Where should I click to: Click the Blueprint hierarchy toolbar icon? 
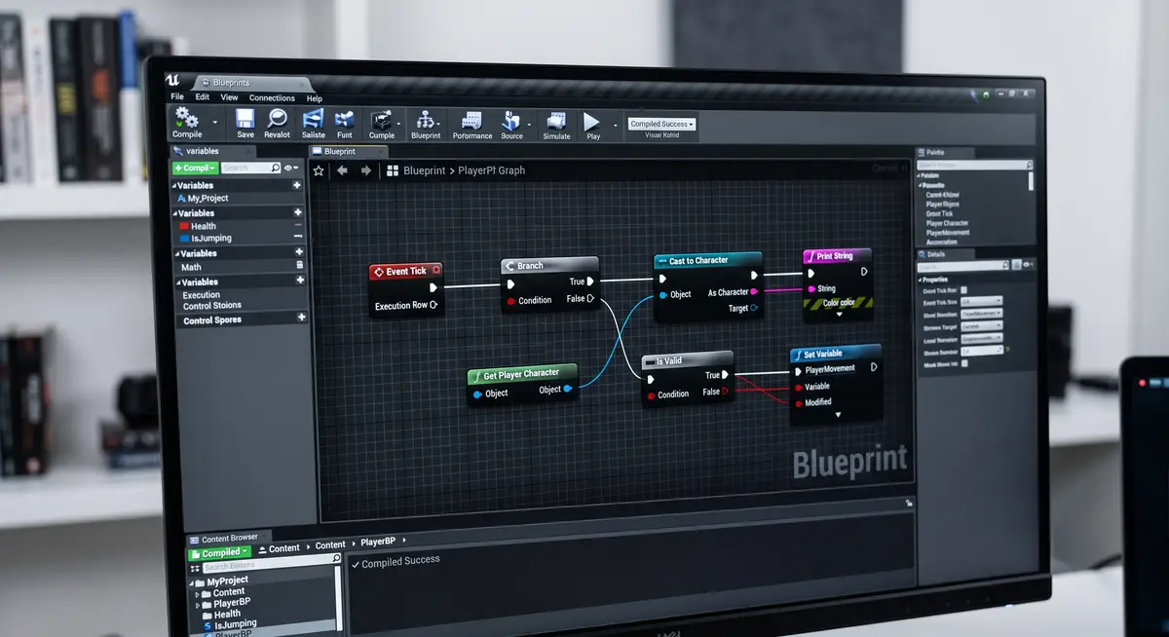[x=425, y=120]
